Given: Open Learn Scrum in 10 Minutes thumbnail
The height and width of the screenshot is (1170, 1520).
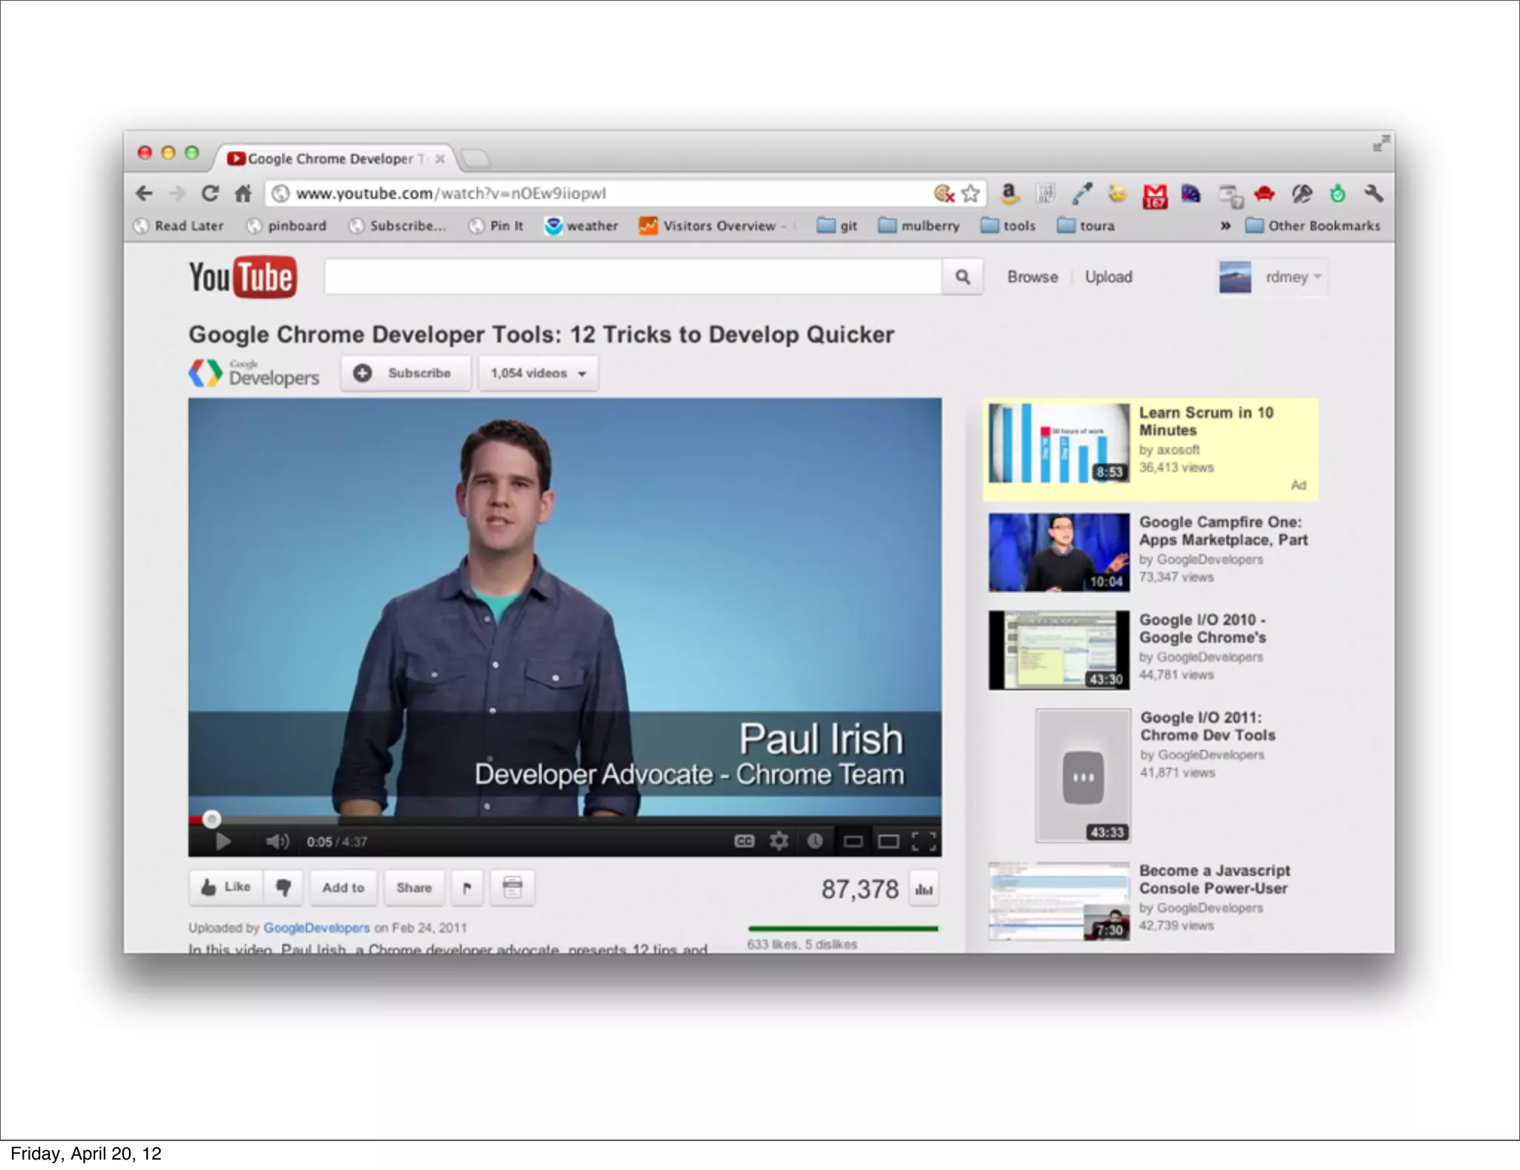Looking at the screenshot, I should tap(1059, 443).
